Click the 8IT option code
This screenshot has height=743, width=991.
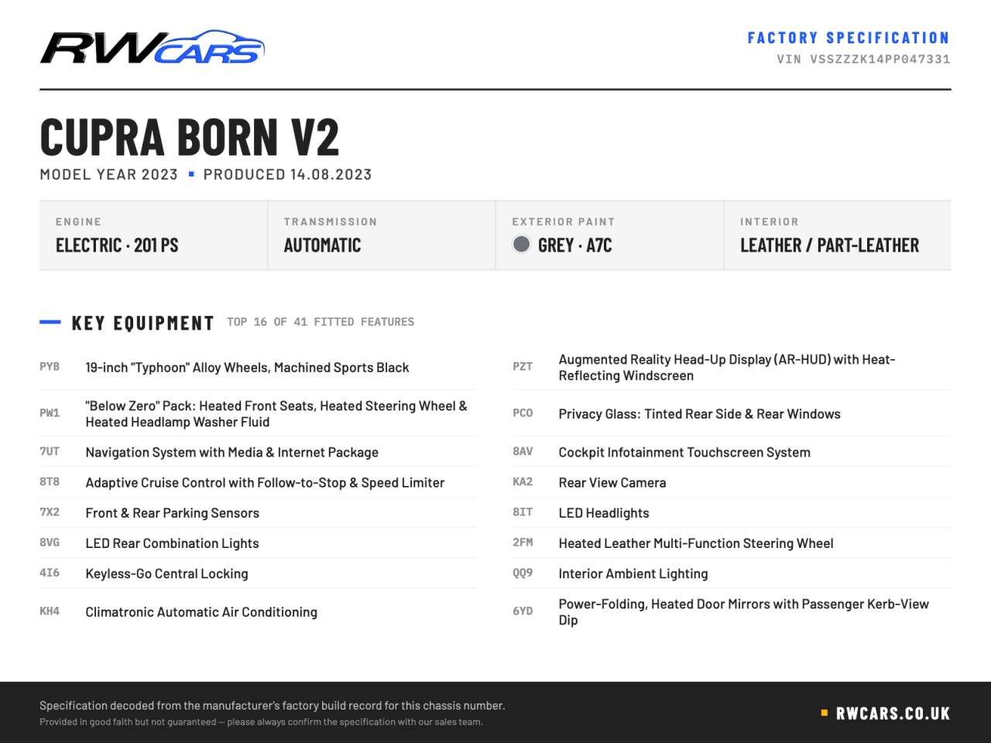(x=523, y=512)
